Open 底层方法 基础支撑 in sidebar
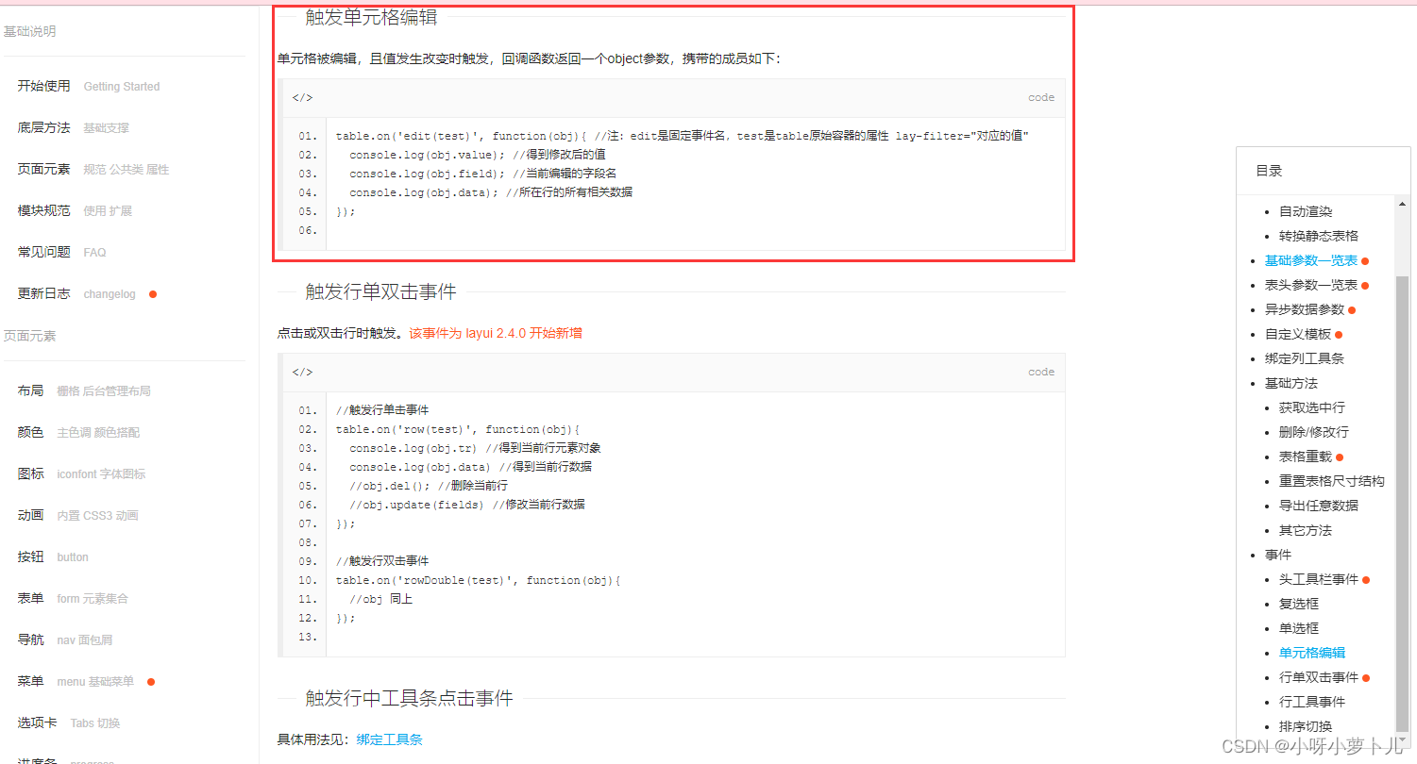This screenshot has width=1417, height=764. click(74, 127)
